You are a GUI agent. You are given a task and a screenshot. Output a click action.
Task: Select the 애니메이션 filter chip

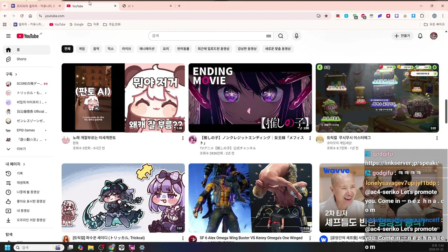(147, 49)
